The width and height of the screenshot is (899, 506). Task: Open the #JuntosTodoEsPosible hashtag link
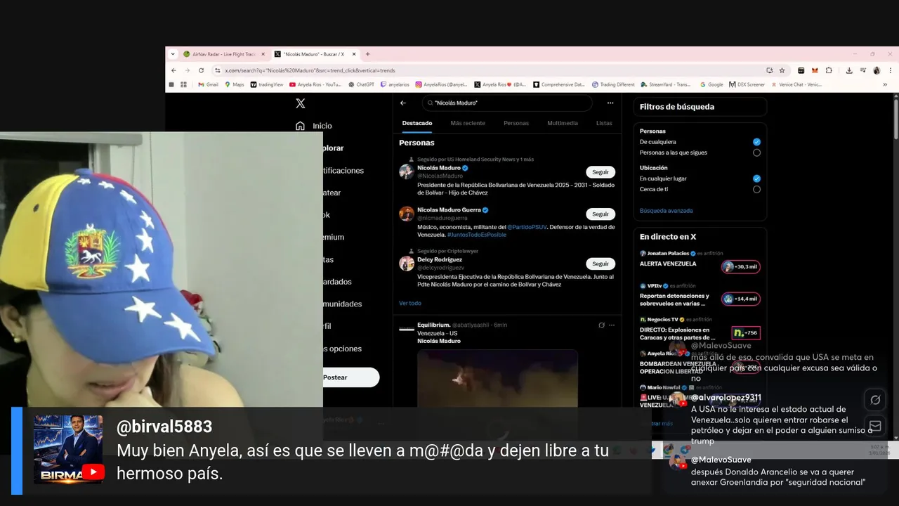(x=477, y=235)
